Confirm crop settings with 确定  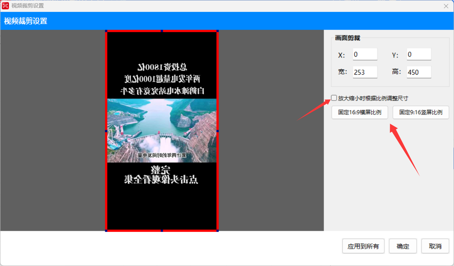[x=403, y=246]
